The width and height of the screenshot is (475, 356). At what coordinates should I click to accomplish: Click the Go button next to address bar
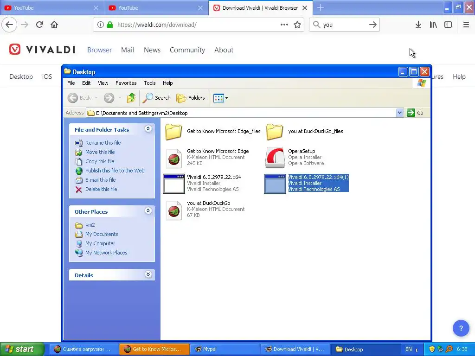click(416, 113)
